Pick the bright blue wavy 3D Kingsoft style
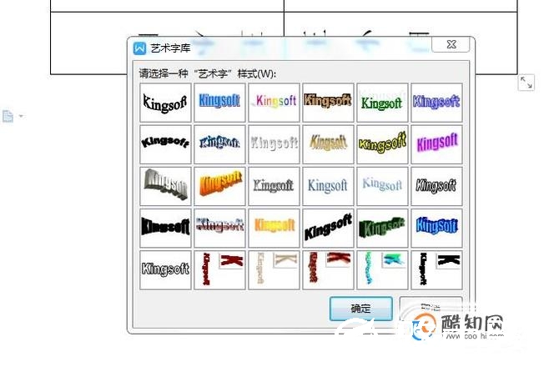 coord(437,229)
